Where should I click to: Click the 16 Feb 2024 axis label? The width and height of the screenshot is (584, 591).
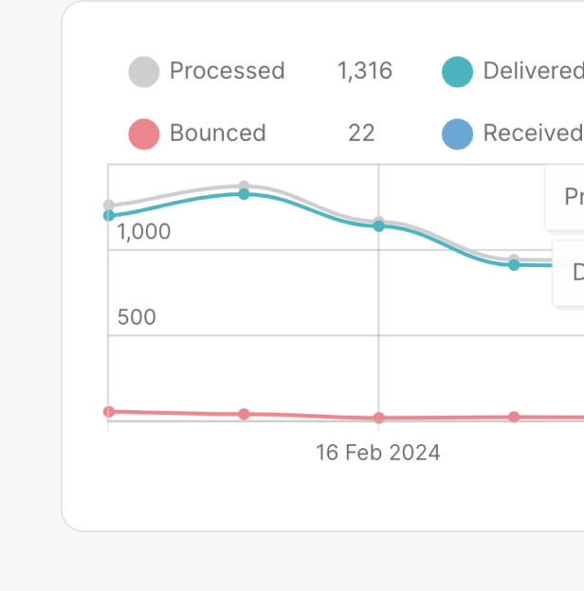click(x=378, y=453)
